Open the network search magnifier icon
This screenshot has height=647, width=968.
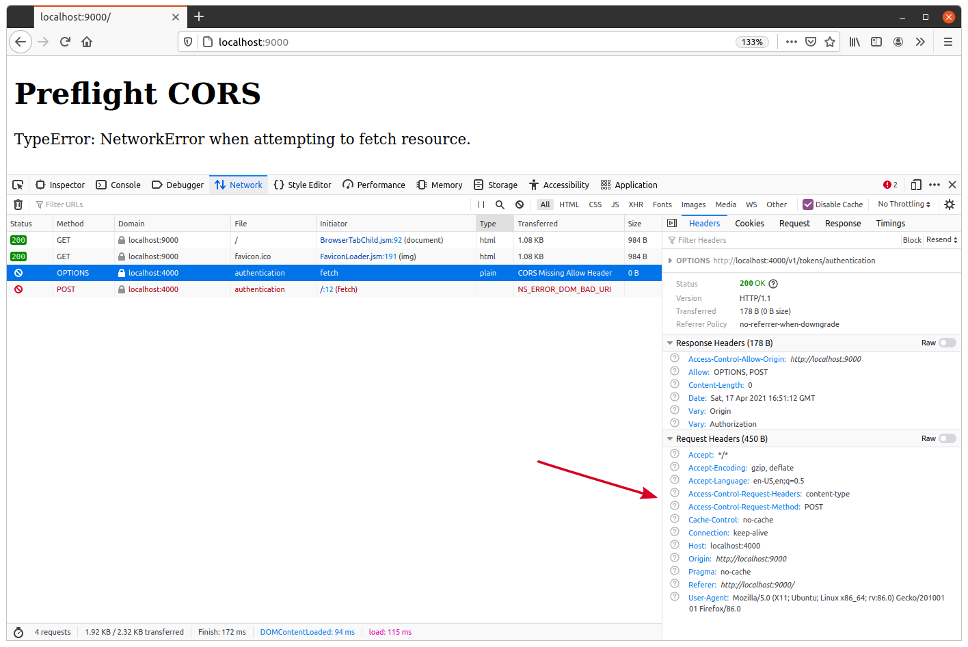(x=500, y=204)
